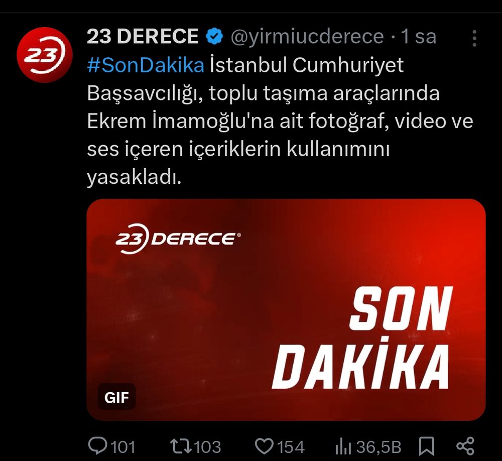This screenshot has width=502, height=461.
Task: Open the view analytics bar-chart icon
Action: 343,447
